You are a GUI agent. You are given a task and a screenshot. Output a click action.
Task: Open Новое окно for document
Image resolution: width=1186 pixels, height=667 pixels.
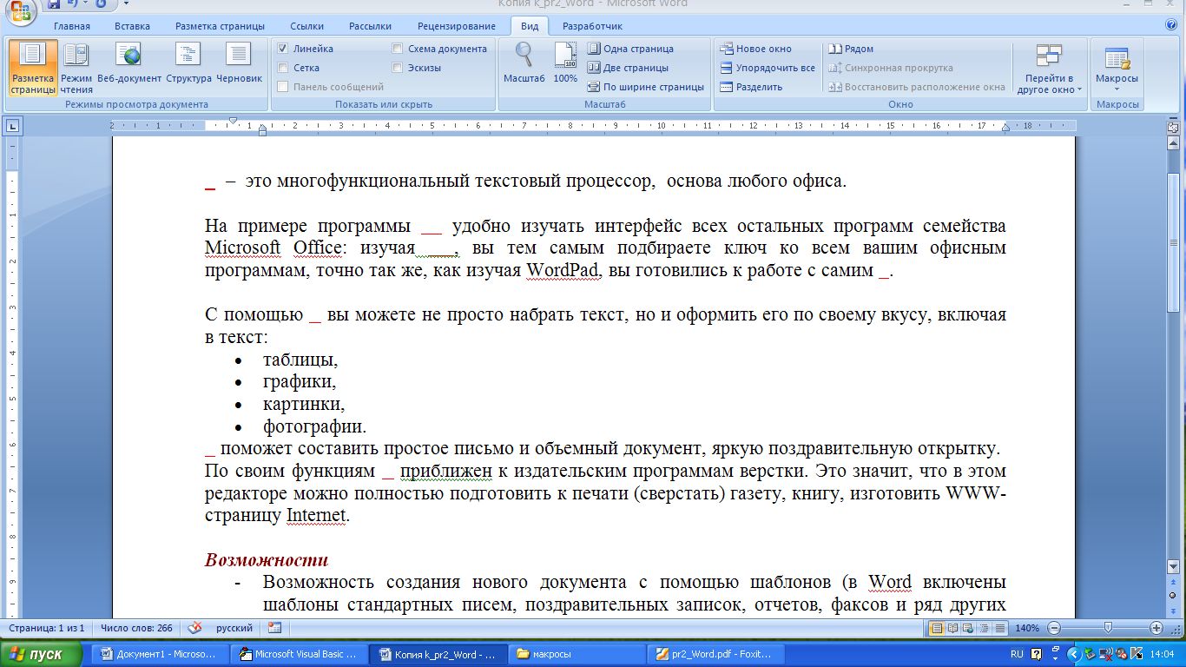coord(756,49)
